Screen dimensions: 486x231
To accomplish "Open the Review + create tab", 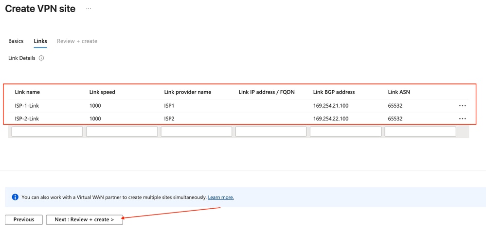I will (x=77, y=41).
